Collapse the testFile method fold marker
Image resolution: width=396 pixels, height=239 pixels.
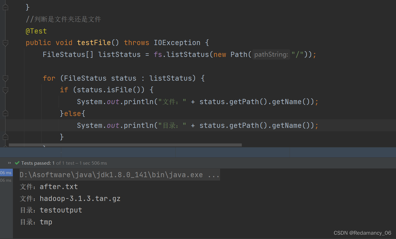point(5,43)
